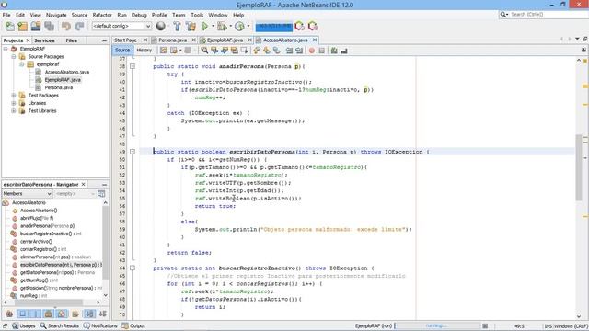Toggle Sort by Source in Navigator

point(102,314)
